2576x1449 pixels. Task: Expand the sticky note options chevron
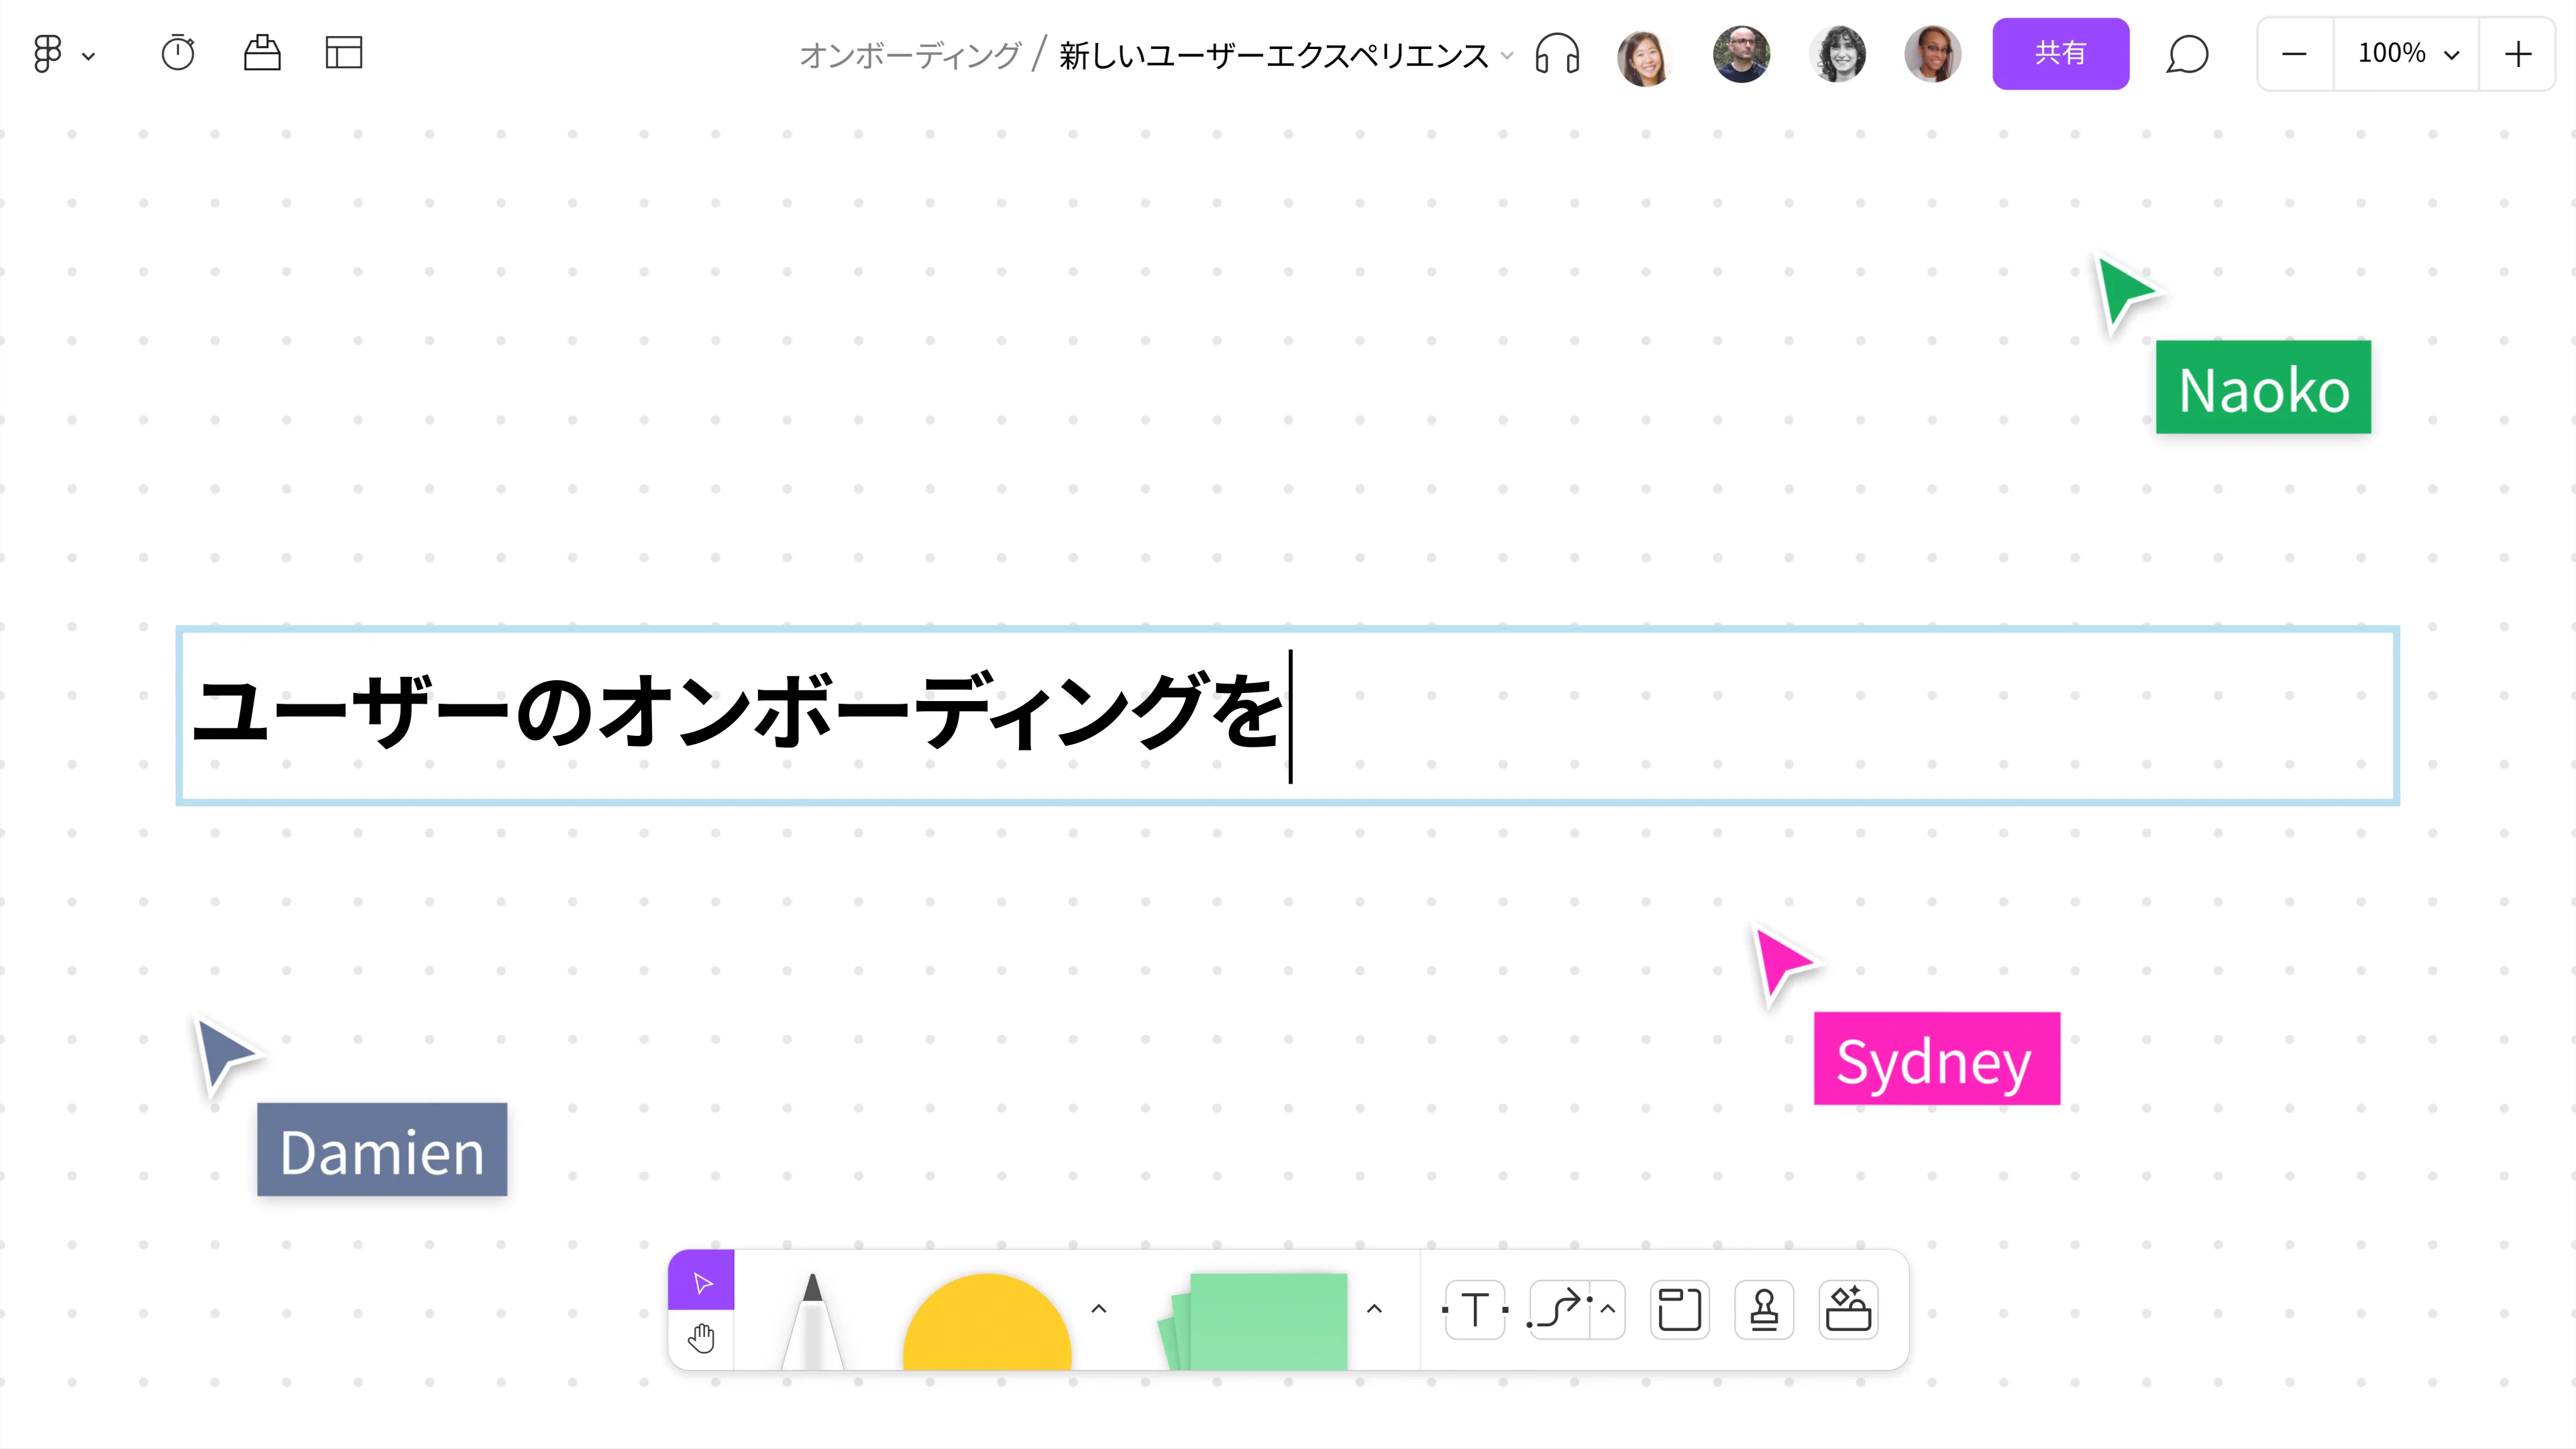(1374, 1309)
